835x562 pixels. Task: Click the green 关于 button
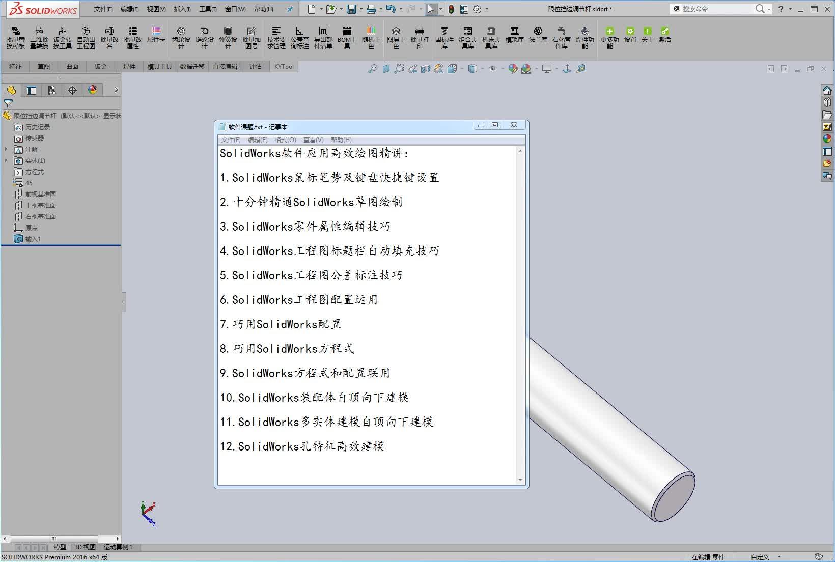(x=647, y=35)
